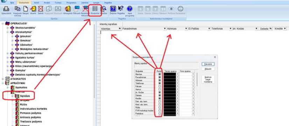Uncheck the Klientas column checkbox

click(x=160, y=74)
